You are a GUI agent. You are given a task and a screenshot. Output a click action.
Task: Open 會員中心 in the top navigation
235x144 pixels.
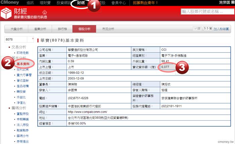[x=119, y=3]
